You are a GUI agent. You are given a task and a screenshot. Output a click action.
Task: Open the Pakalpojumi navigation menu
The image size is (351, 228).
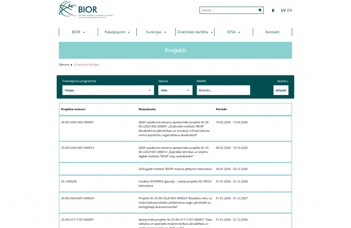click(x=117, y=32)
